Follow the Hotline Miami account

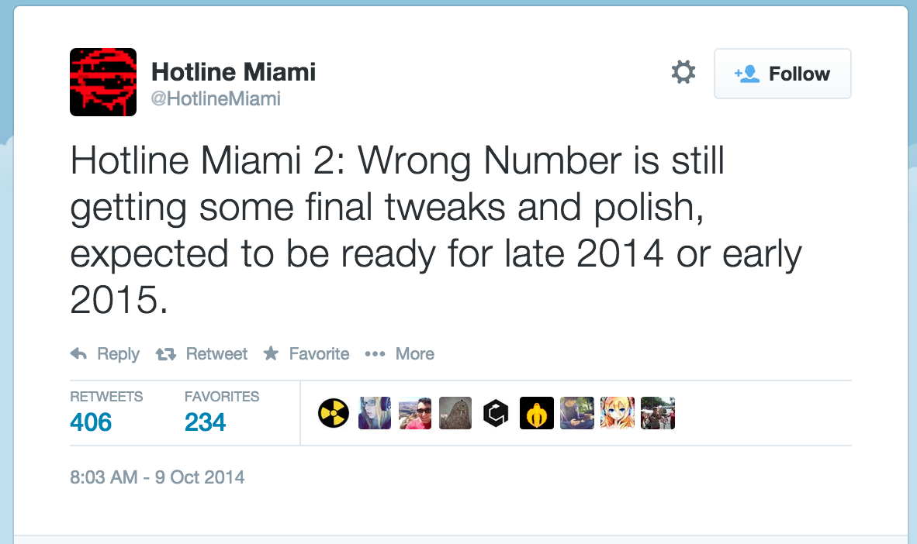(782, 74)
